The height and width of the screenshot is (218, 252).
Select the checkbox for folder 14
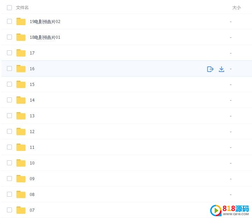click(9, 100)
